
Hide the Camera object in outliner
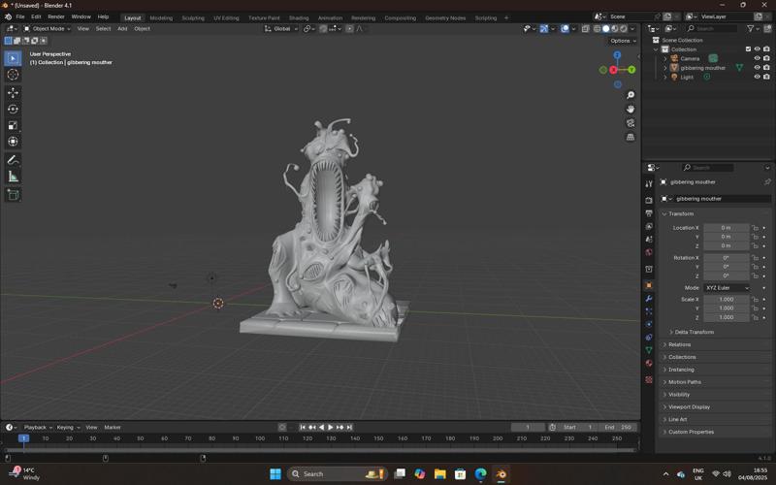757,58
